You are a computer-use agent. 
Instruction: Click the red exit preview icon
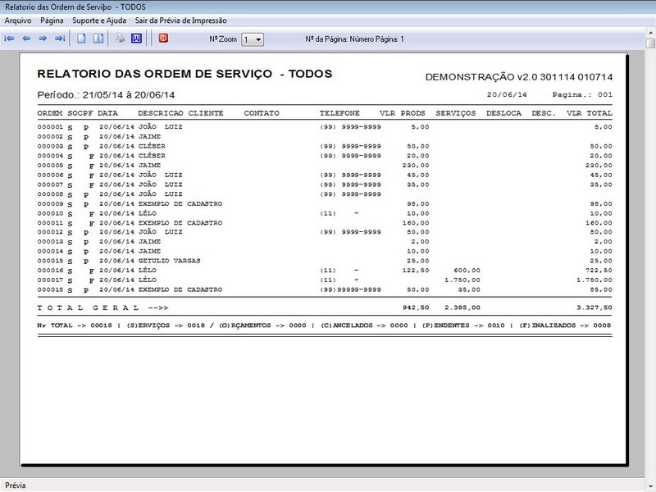pyautogui.click(x=163, y=38)
